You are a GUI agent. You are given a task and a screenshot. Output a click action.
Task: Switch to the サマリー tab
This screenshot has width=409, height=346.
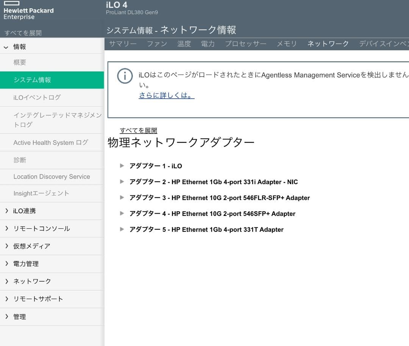tap(123, 43)
